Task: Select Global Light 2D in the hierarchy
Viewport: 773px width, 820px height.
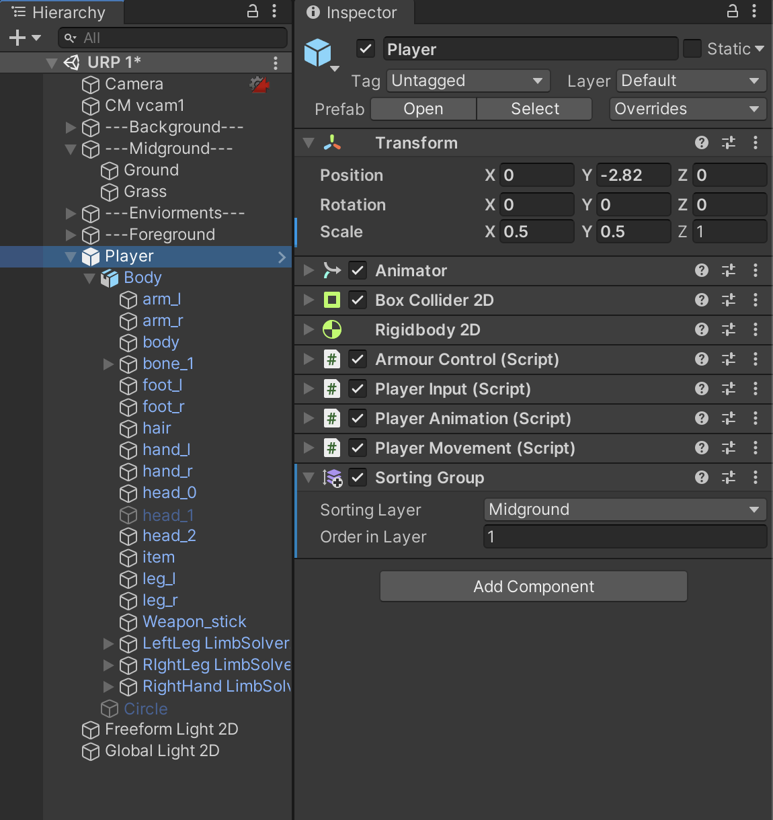Action: coord(162,751)
